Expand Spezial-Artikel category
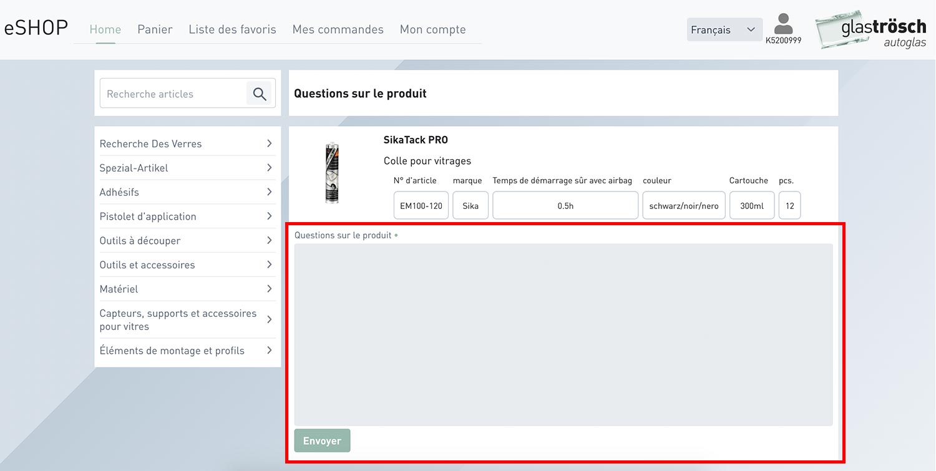The image size is (936, 471). tap(187, 168)
